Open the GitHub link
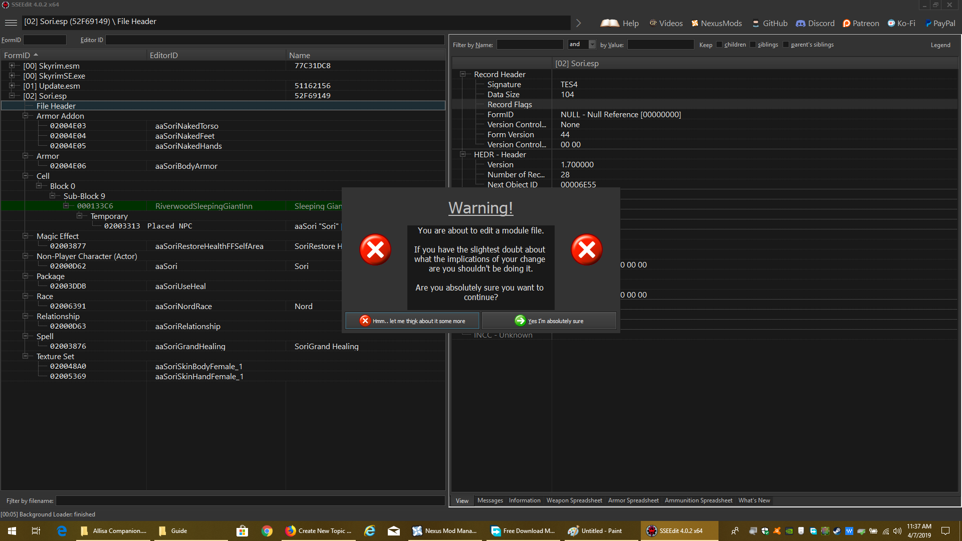This screenshot has height=541, width=962. (770, 23)
